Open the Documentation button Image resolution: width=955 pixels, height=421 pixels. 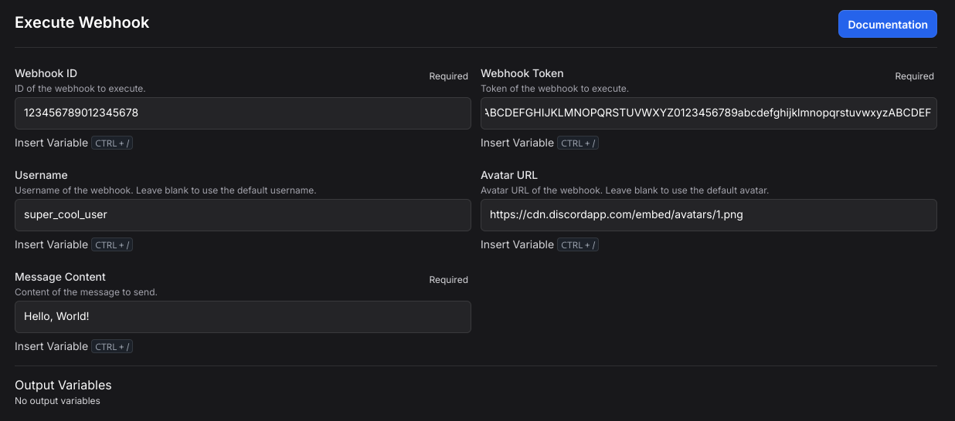tap(887, 24)
